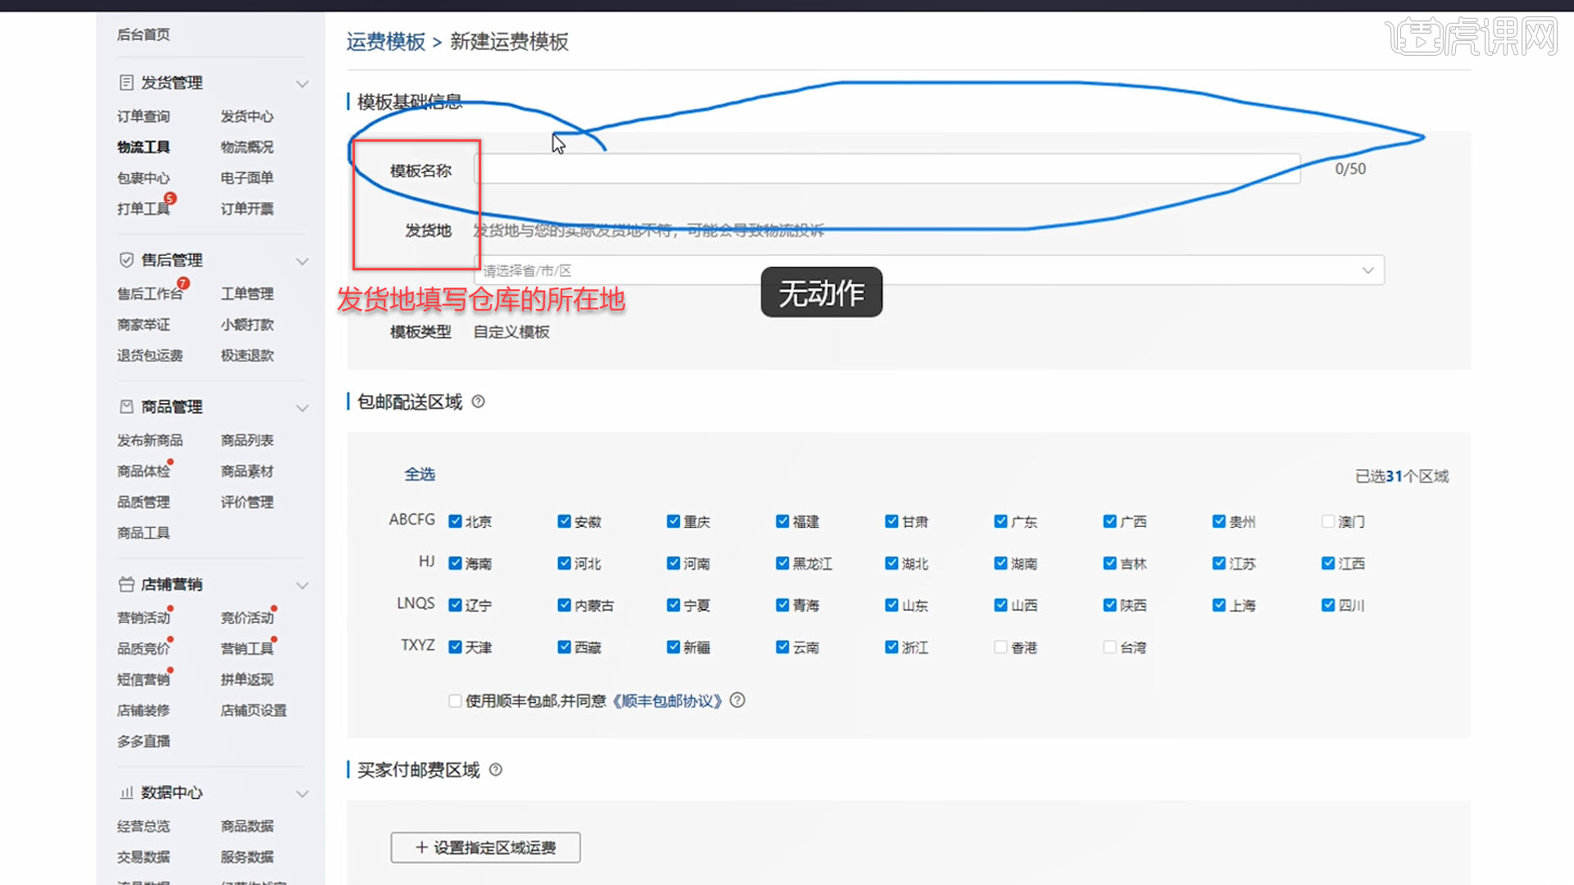Check the 台湾 checkbox

pos(1110,647)
